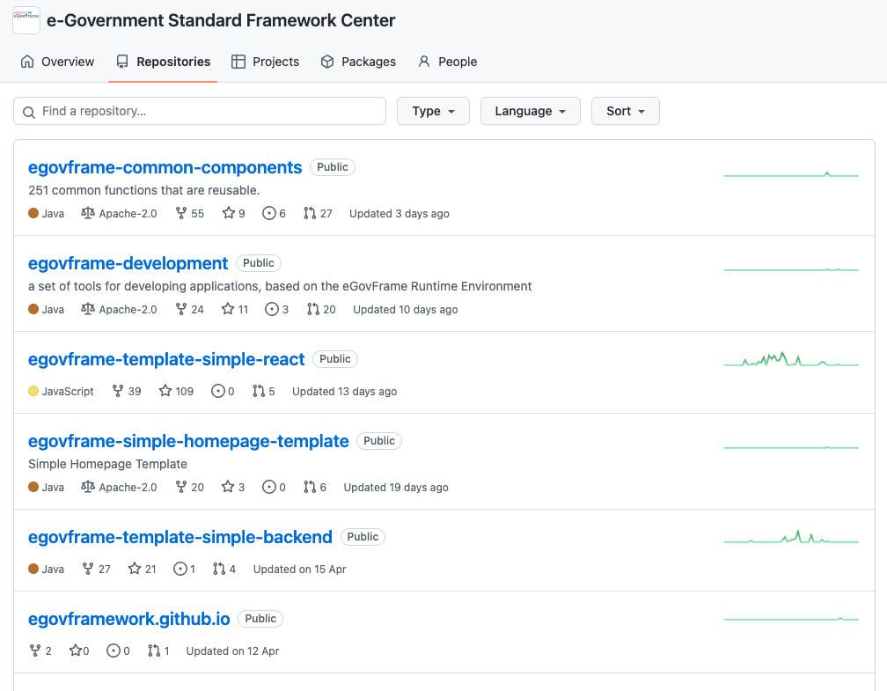Screen dimensions: 887x691
Task: Click issues icon with 6 in common-components
Action: (268, 213)
